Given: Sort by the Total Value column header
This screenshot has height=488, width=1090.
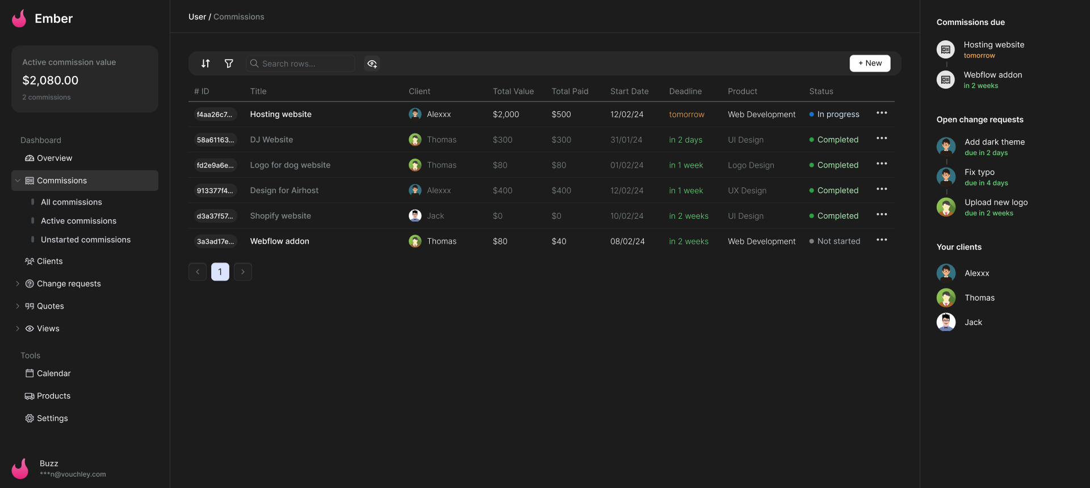Looking at the screenshot, I should tap(513, 91).
